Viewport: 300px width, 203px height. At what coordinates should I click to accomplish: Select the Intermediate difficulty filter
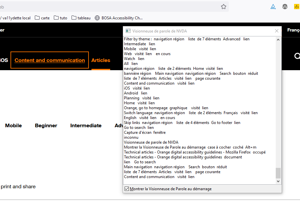[86, 125]
